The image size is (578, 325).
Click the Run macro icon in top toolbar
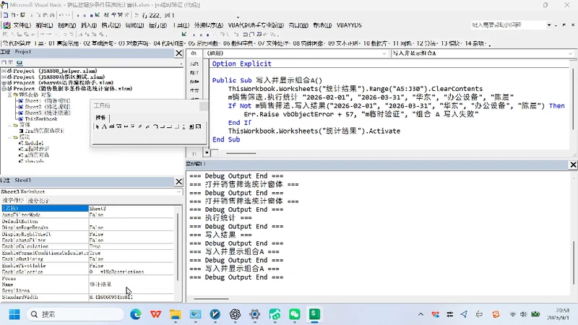(x=78, y=15)
